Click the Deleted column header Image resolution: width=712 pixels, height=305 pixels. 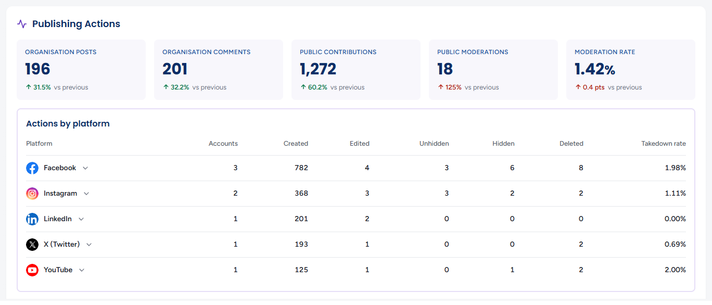tap(571, 144)
